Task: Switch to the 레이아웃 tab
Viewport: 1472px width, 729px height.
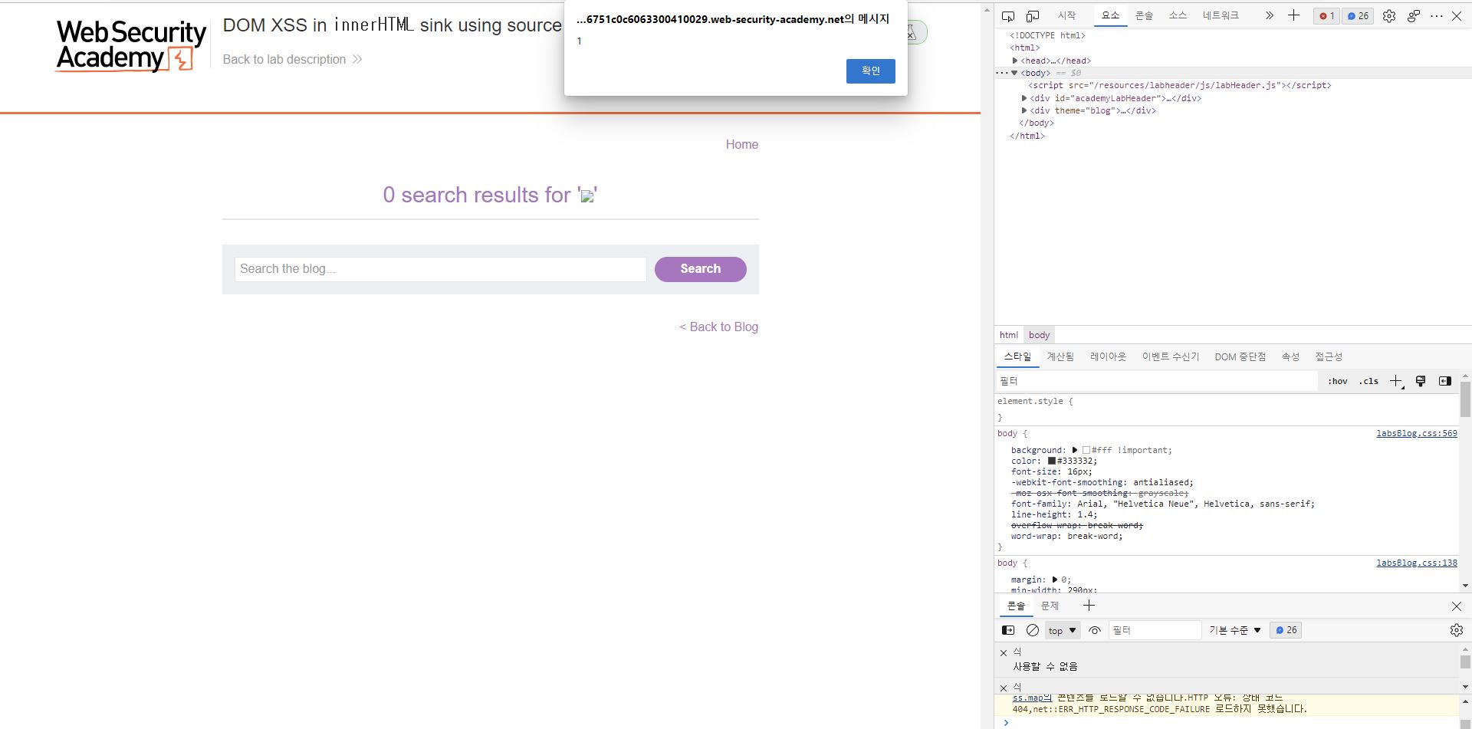Action: pos(1108,356)
